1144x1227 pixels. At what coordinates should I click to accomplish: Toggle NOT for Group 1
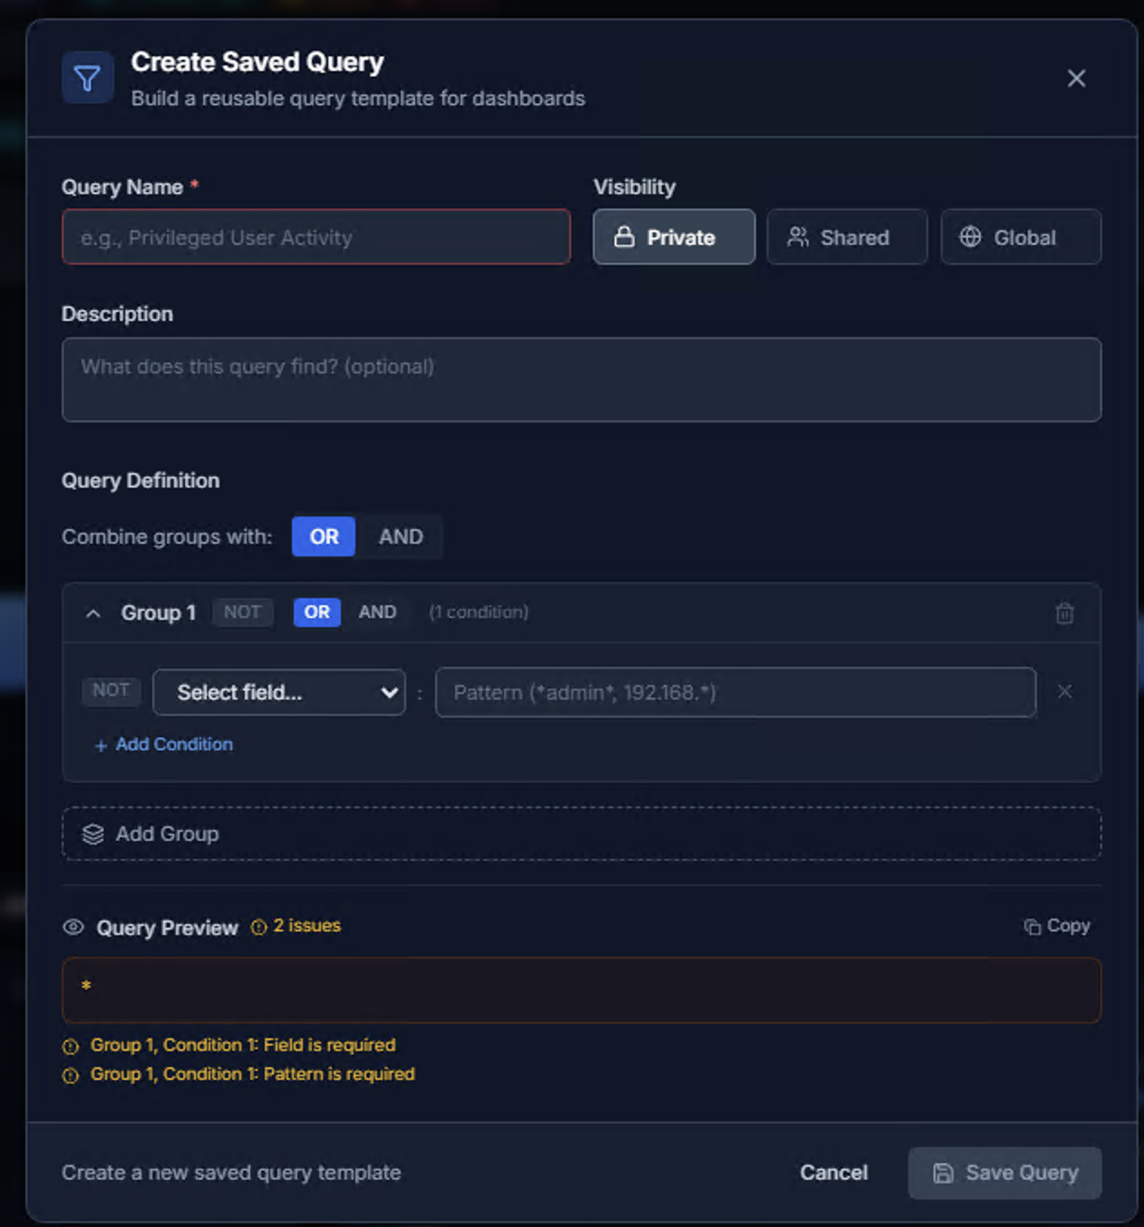pos(242,612)
